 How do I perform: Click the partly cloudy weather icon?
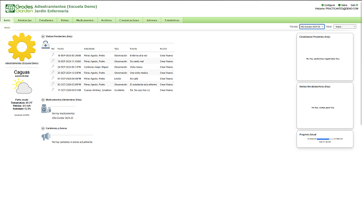point(23,86)
